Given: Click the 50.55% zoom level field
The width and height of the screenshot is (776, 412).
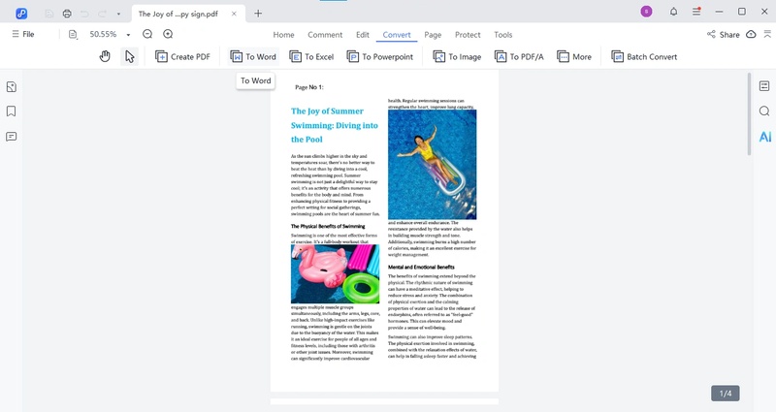Looking at the screenshot, I should pos(103,34).
